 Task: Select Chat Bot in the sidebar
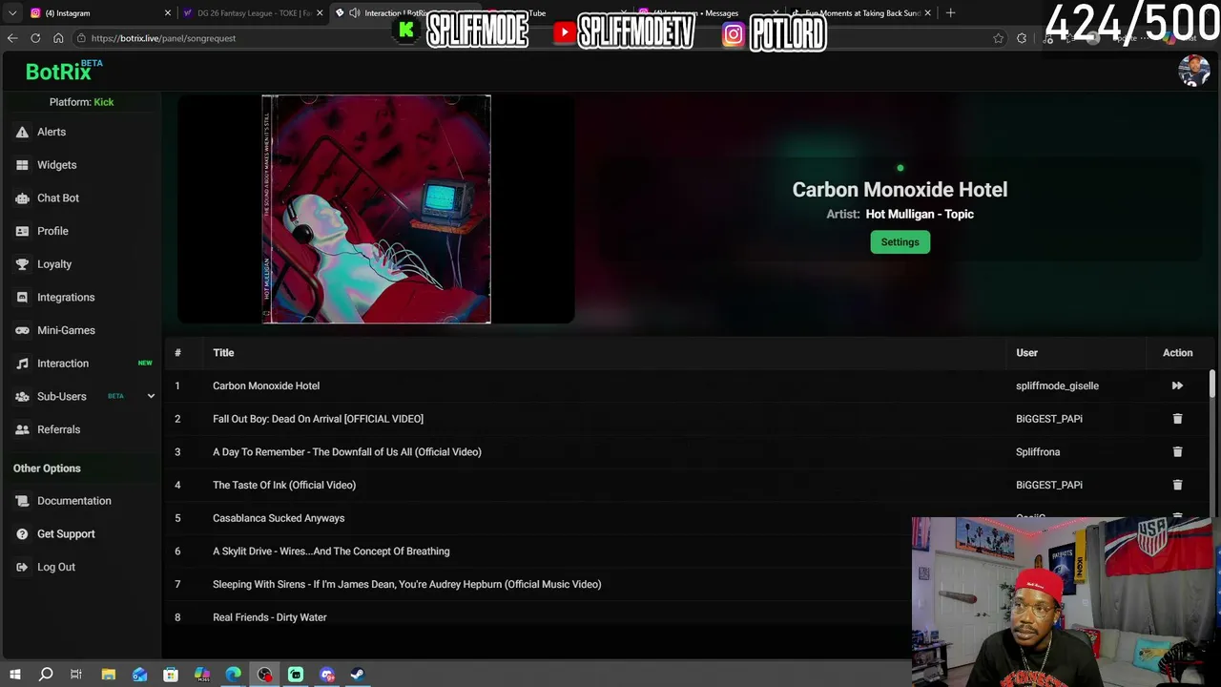pyautogui.click(x=58, y=198)
